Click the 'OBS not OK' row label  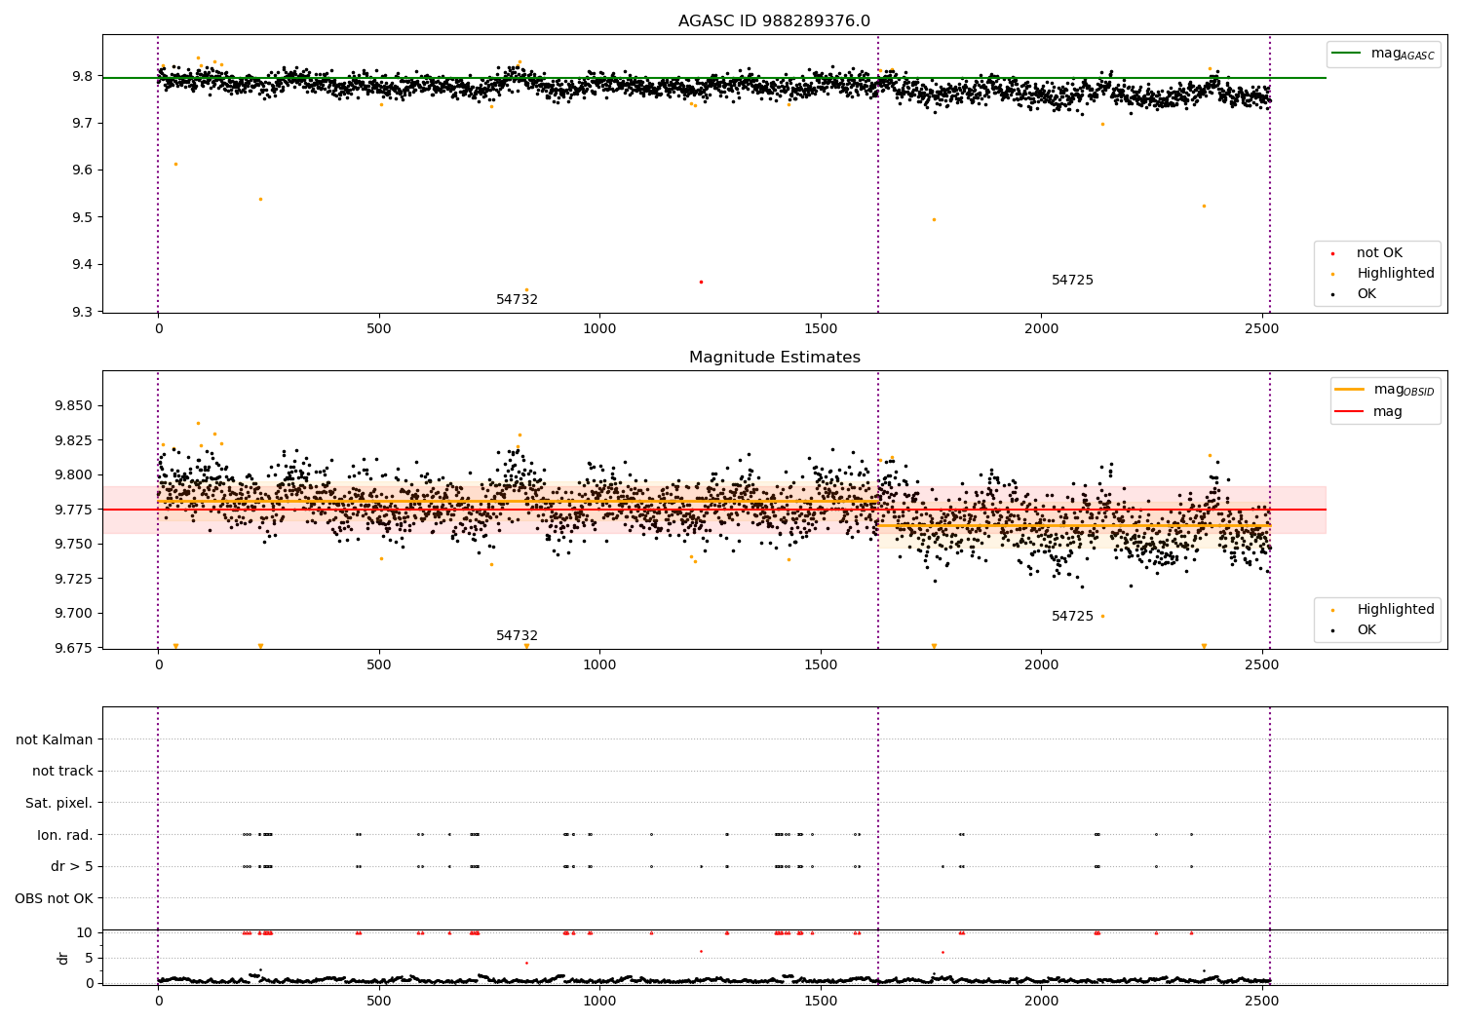click(54, 898)
